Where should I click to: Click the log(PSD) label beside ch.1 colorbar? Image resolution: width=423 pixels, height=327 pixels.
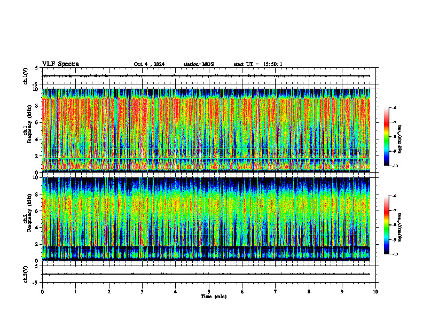point(400,139)
